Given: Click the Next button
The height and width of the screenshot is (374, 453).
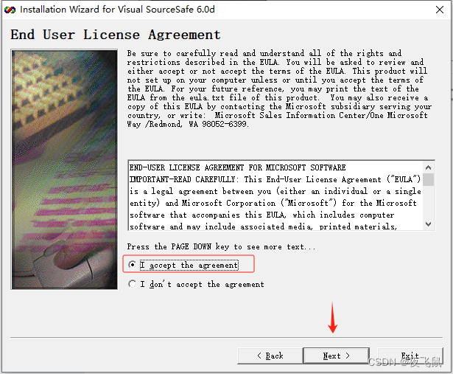Looking at the screenshot, I should coord(337,356).
